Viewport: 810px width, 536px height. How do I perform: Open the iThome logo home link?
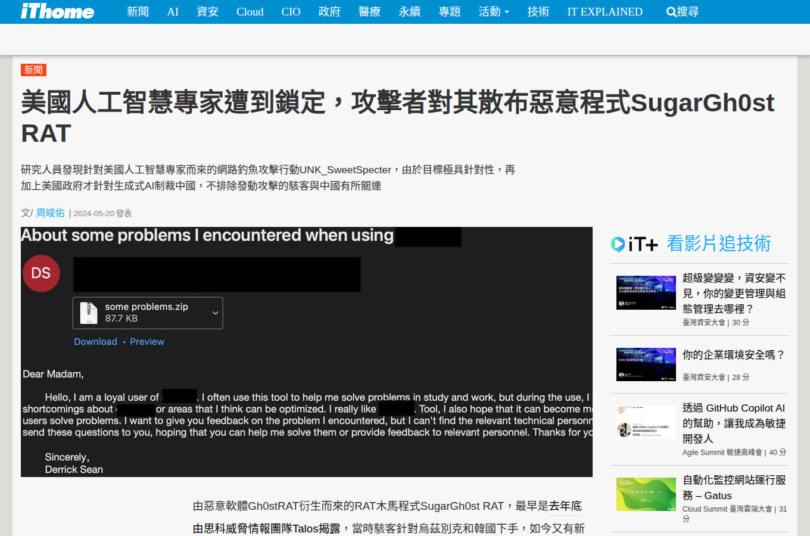click(x=57, y=11)
